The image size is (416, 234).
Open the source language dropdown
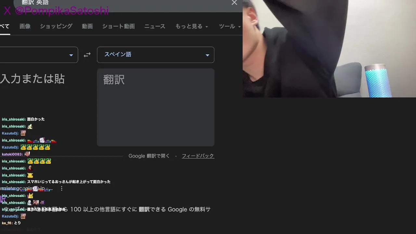click(39, 55)
